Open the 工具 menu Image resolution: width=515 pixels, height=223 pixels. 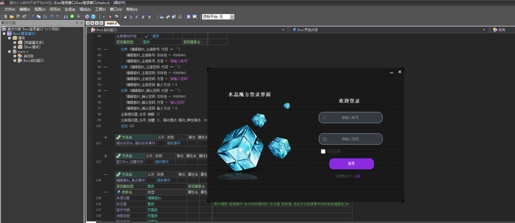100,10
